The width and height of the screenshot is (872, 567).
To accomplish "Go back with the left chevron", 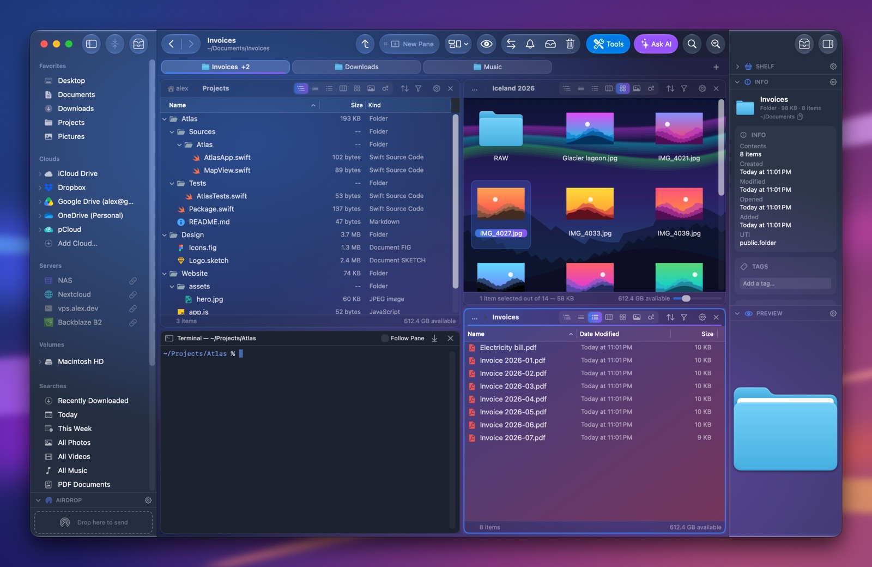I will (171, 44).
